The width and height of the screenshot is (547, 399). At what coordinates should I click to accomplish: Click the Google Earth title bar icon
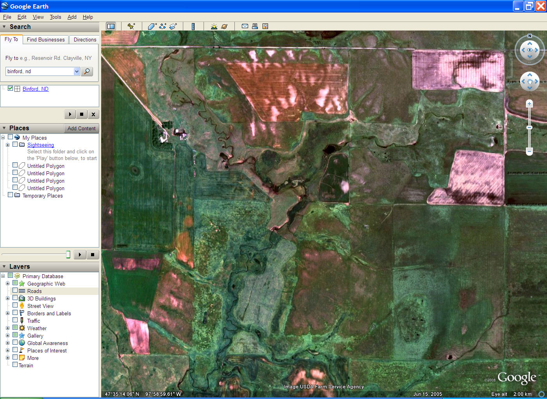click(x=5, y=6)
